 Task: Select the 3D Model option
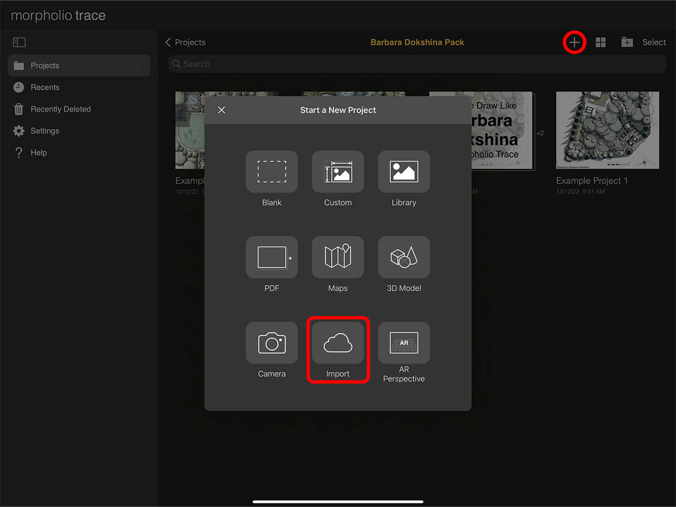[404, 257]
